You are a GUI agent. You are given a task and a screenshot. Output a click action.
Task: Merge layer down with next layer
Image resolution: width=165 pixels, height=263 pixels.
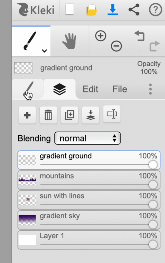pos(91,115)
